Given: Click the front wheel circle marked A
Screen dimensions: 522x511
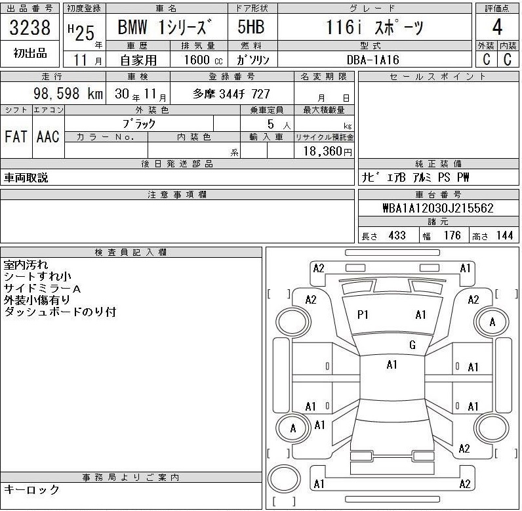Looking at the screenshot, I should (492, 321).
